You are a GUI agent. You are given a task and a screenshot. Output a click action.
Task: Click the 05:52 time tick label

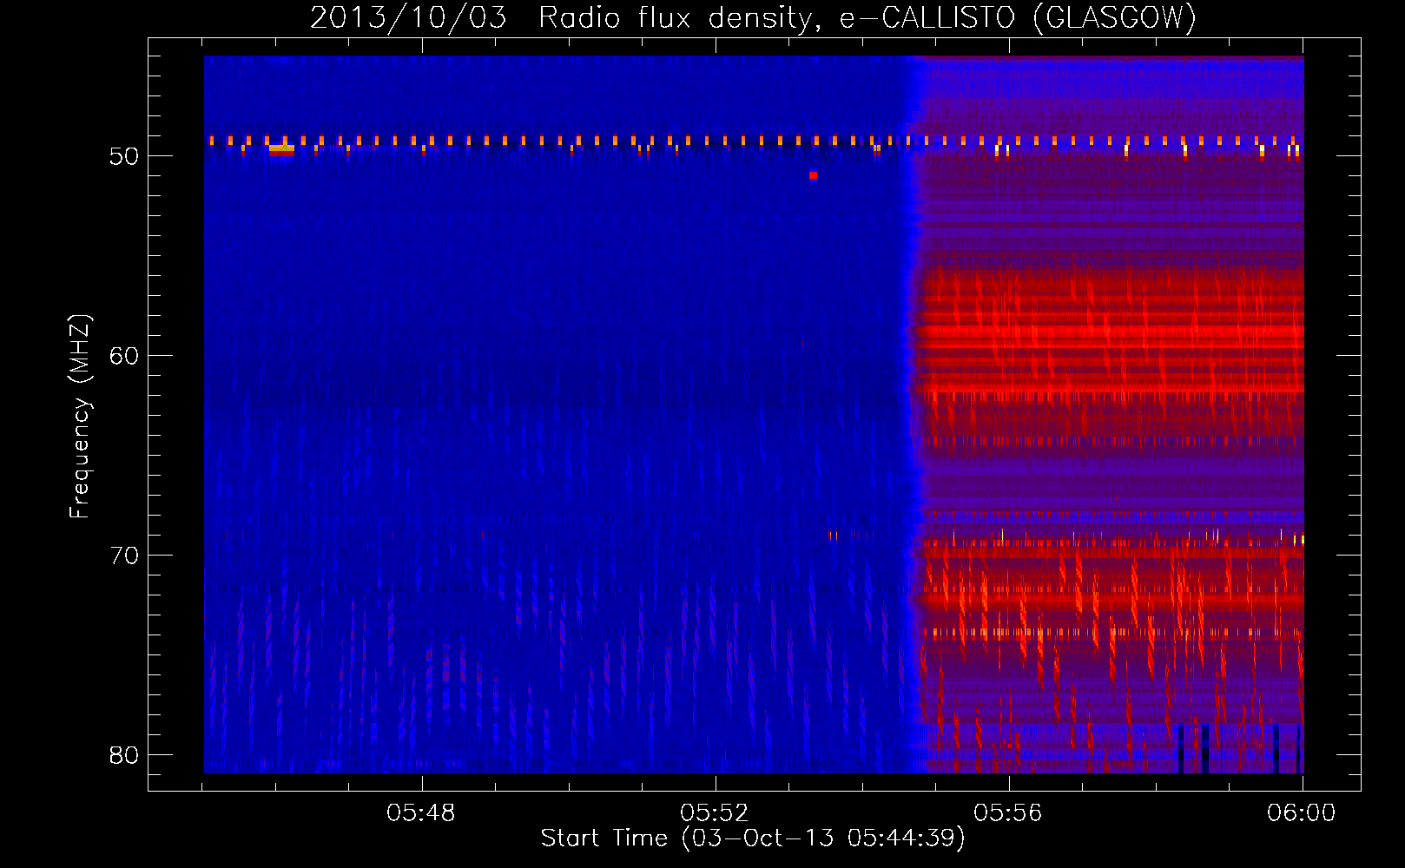click(715, 812)
